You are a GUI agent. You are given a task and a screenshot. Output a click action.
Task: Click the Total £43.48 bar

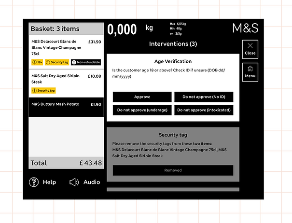(x=66, y=163)
